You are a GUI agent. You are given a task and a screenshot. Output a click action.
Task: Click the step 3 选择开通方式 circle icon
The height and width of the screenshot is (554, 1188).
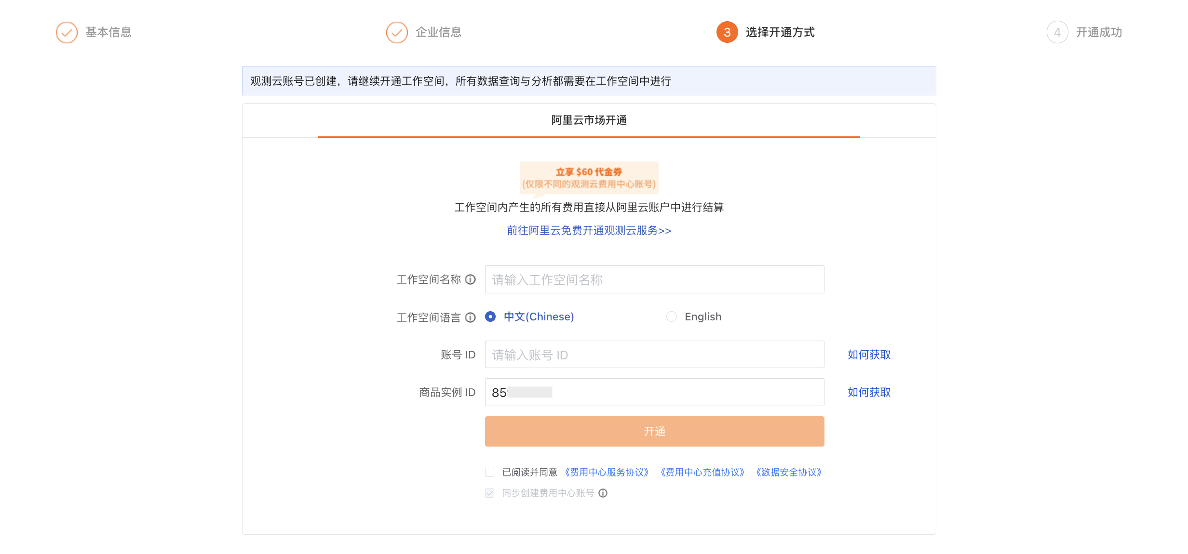727,32
